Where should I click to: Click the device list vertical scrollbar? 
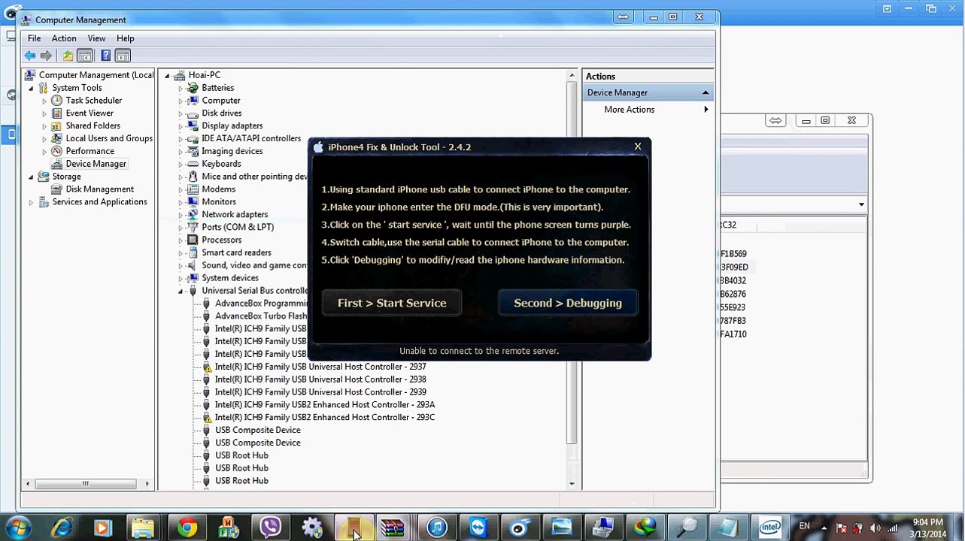(572, 263)
